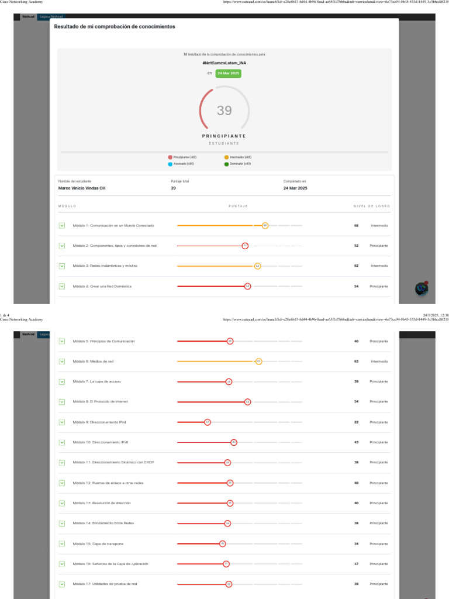Expand Módulo 17 Utilidades de prueba de red
This screenshot has width=449, height=599.
point(62,584)
